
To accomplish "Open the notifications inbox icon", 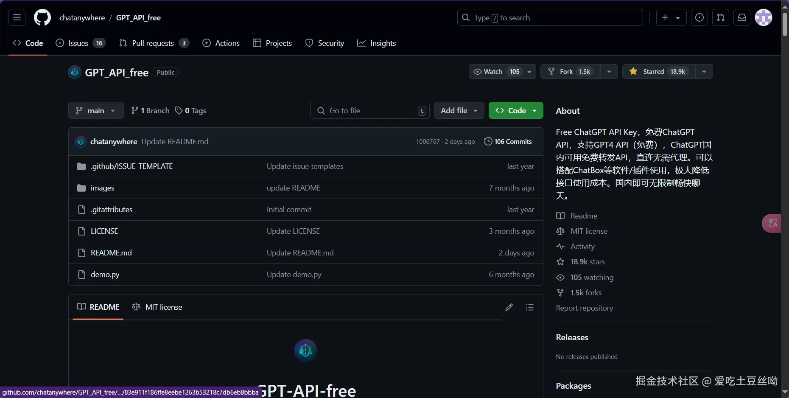I will click(742, 17).
